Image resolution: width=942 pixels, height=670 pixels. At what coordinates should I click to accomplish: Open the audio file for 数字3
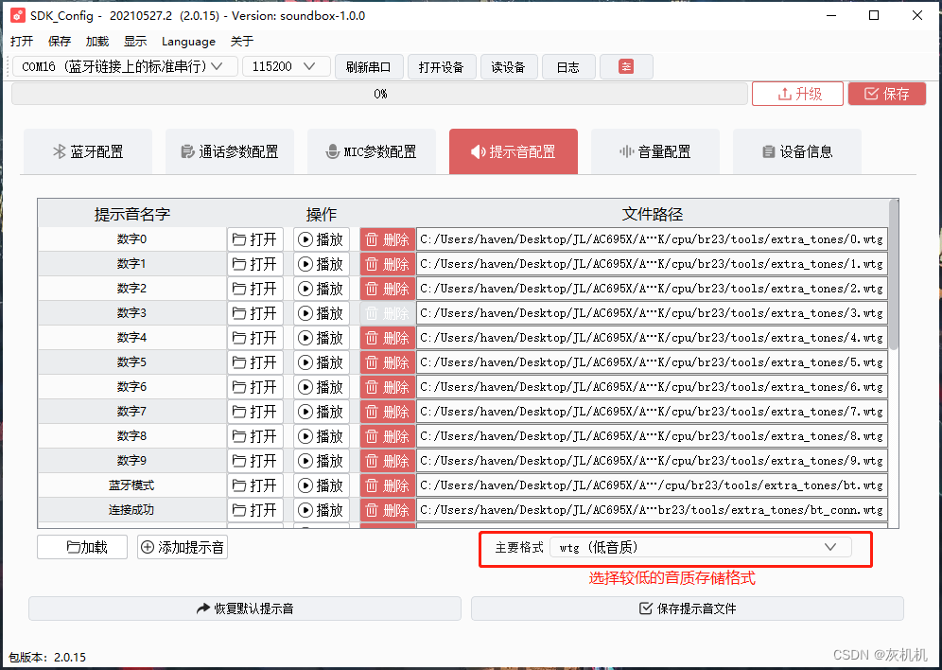click(x=254, y=312)
